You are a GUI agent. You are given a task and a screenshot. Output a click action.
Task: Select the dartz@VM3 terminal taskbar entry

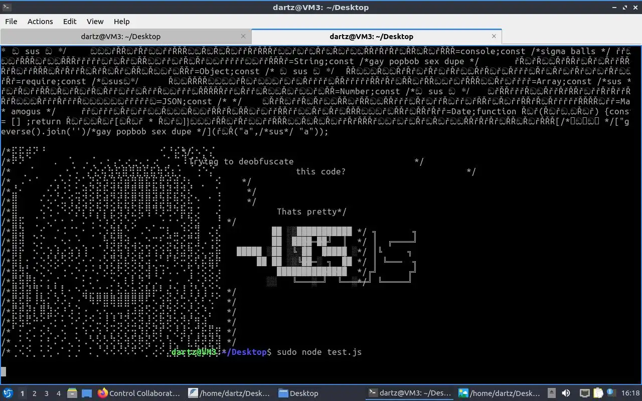click(409, 393)
